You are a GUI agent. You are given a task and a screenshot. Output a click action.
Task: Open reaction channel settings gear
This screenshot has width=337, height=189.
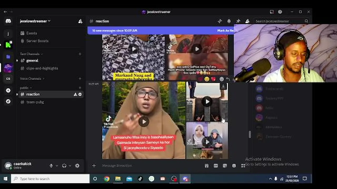click(x=80, y=94)
